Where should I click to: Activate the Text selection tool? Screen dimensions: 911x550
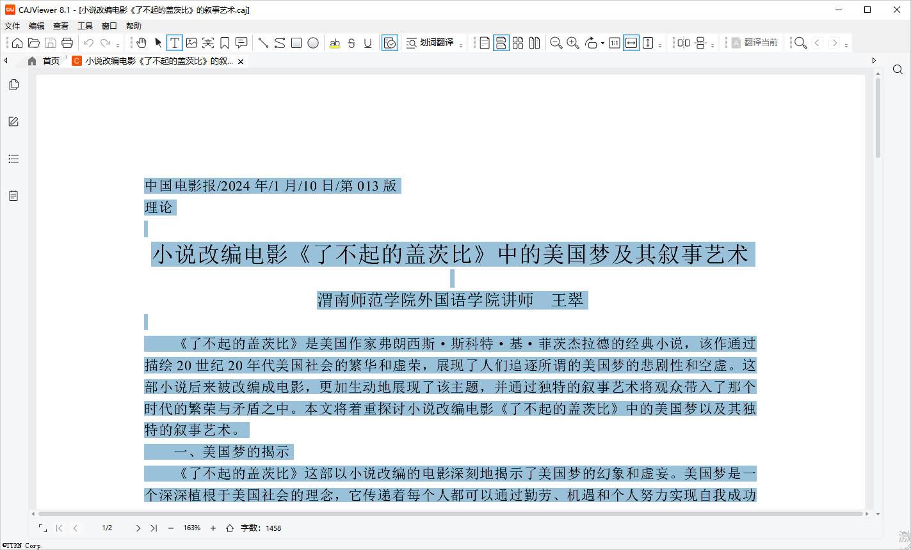174,43
